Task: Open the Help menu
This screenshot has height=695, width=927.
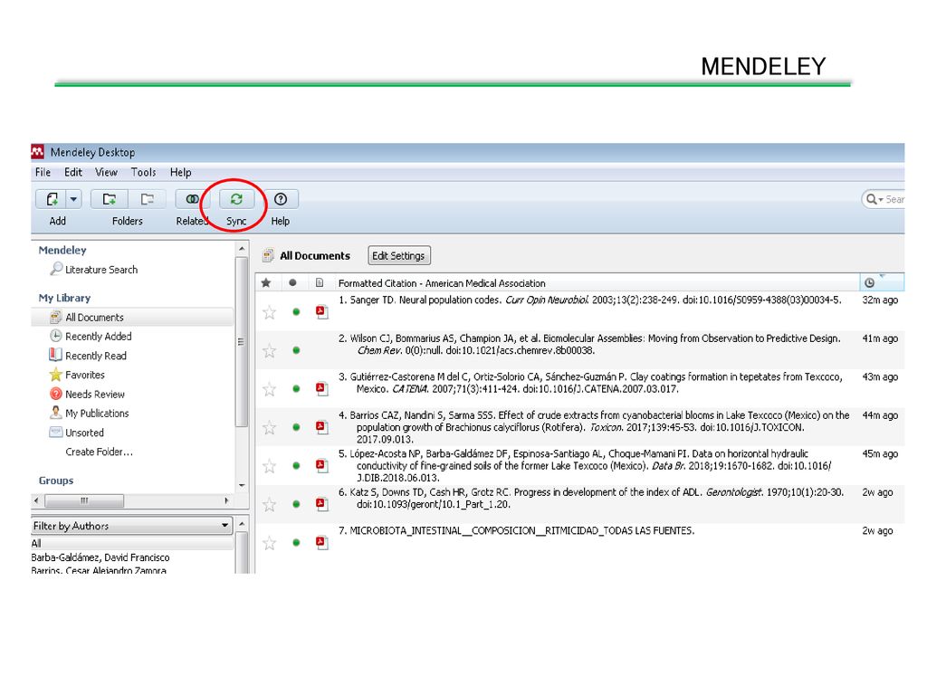Action: point(181,172)
